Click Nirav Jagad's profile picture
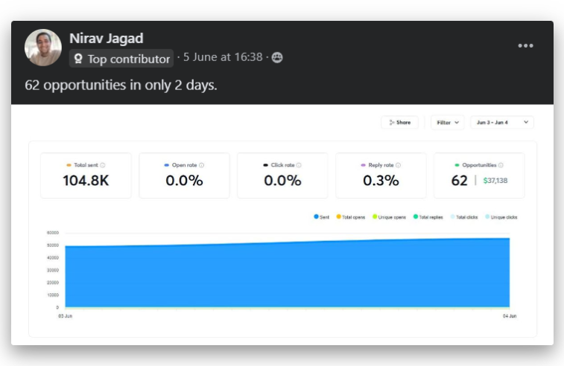The image size is (564, 366). click(x=43, y=48)
